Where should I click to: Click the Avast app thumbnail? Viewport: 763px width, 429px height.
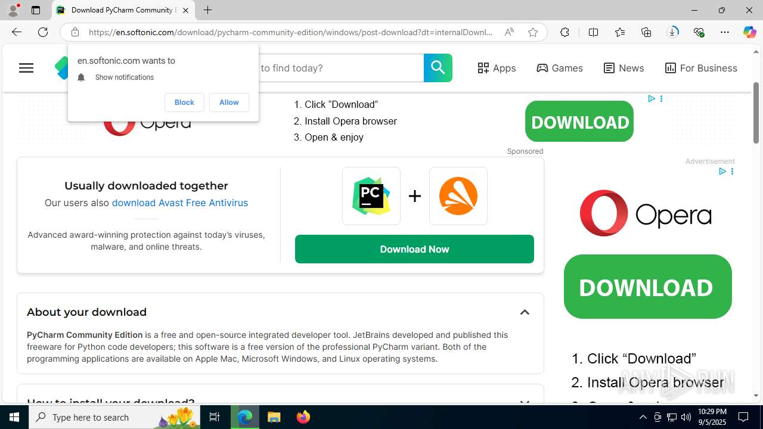(x=458, y=196)
